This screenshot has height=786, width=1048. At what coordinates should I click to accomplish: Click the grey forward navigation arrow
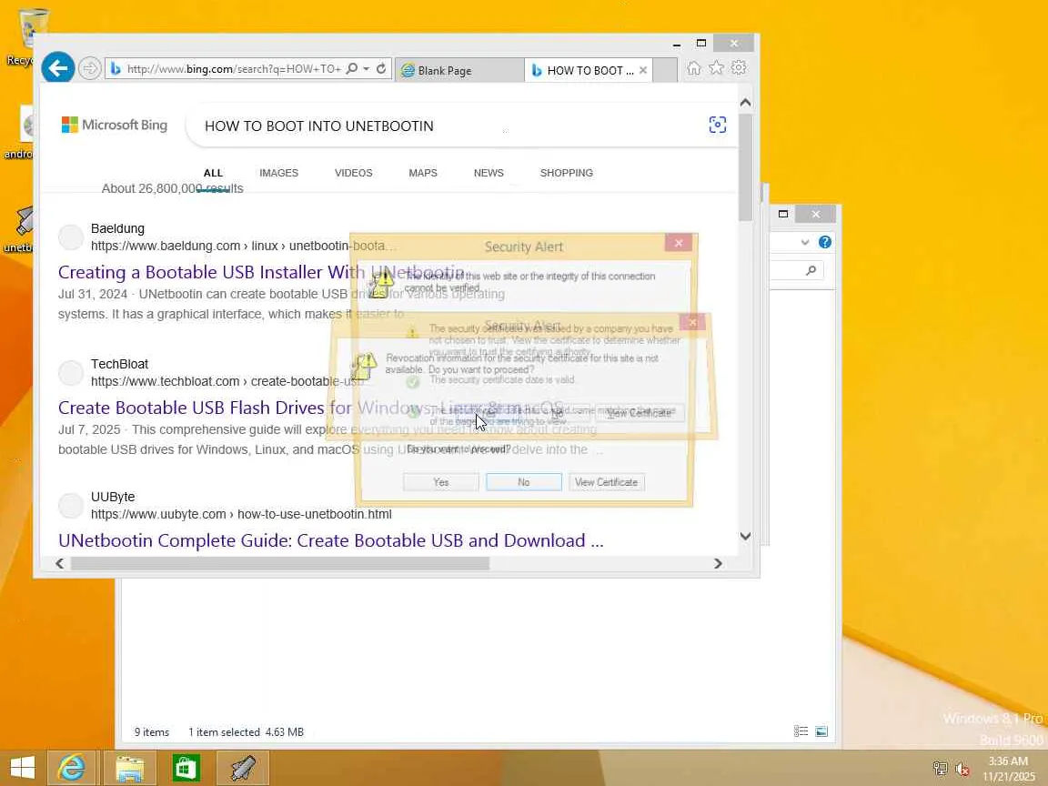89,68
